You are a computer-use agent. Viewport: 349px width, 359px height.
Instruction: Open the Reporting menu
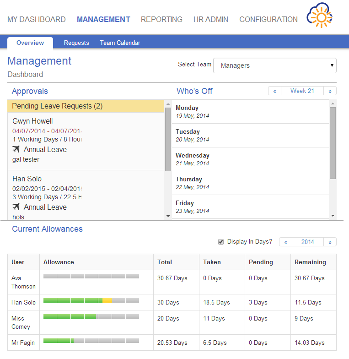pos(161,19)
